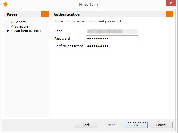
Task: Click the orange square in Authentication header
Action: [170, 14]
